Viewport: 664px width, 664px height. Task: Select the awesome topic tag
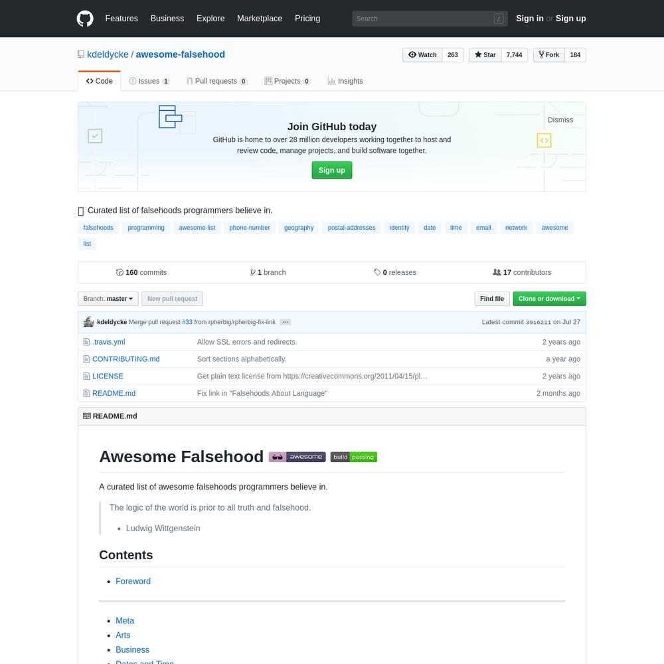click(x=554, y=228)
